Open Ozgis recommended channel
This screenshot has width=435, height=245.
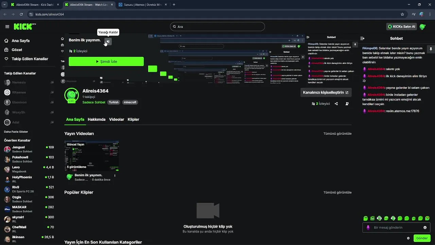click(29, 199)
